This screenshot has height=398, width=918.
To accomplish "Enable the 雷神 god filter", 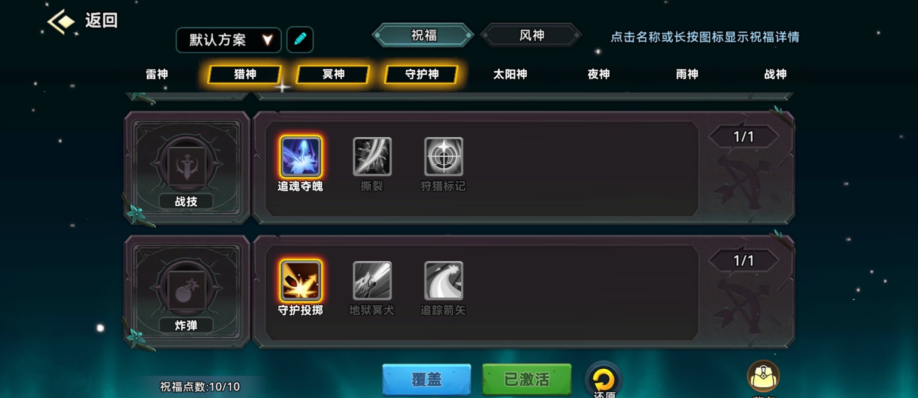I will point(157,74).
